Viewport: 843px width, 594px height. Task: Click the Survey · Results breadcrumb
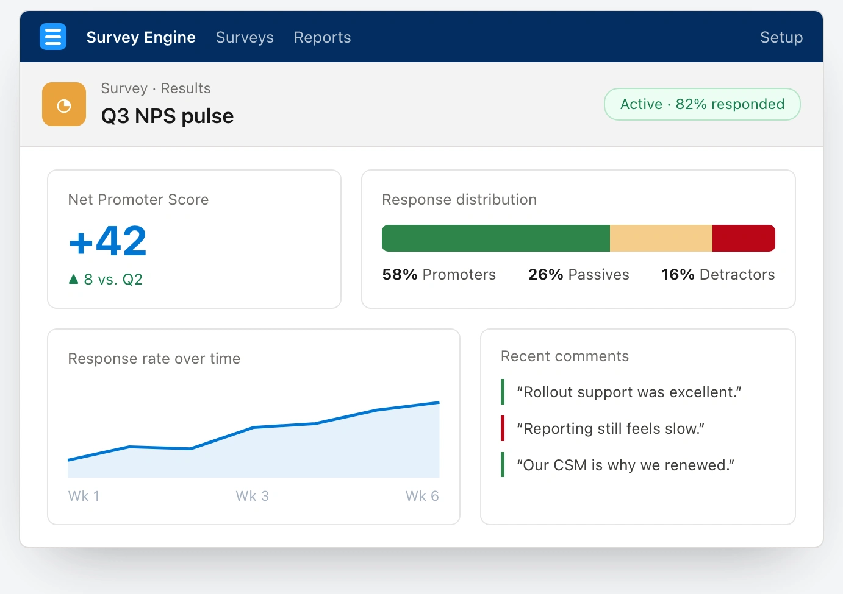tap(156, 88)
